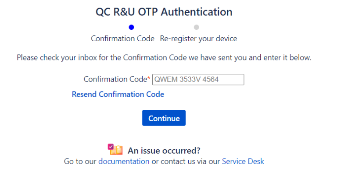Click the notebook icon beside An issue occurred
Image resolution: width=337 pixels, height=186 pixels.
pos(115,150)
